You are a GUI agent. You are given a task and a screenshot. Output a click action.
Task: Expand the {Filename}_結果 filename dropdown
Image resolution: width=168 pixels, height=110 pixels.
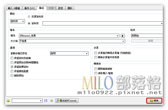pos(118,36)
